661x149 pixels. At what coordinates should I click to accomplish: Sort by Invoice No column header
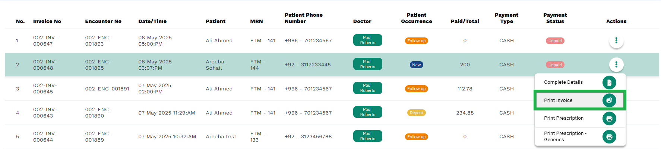47,21
